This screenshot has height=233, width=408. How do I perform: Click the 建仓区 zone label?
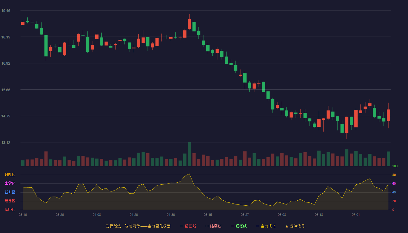point(10,201)
